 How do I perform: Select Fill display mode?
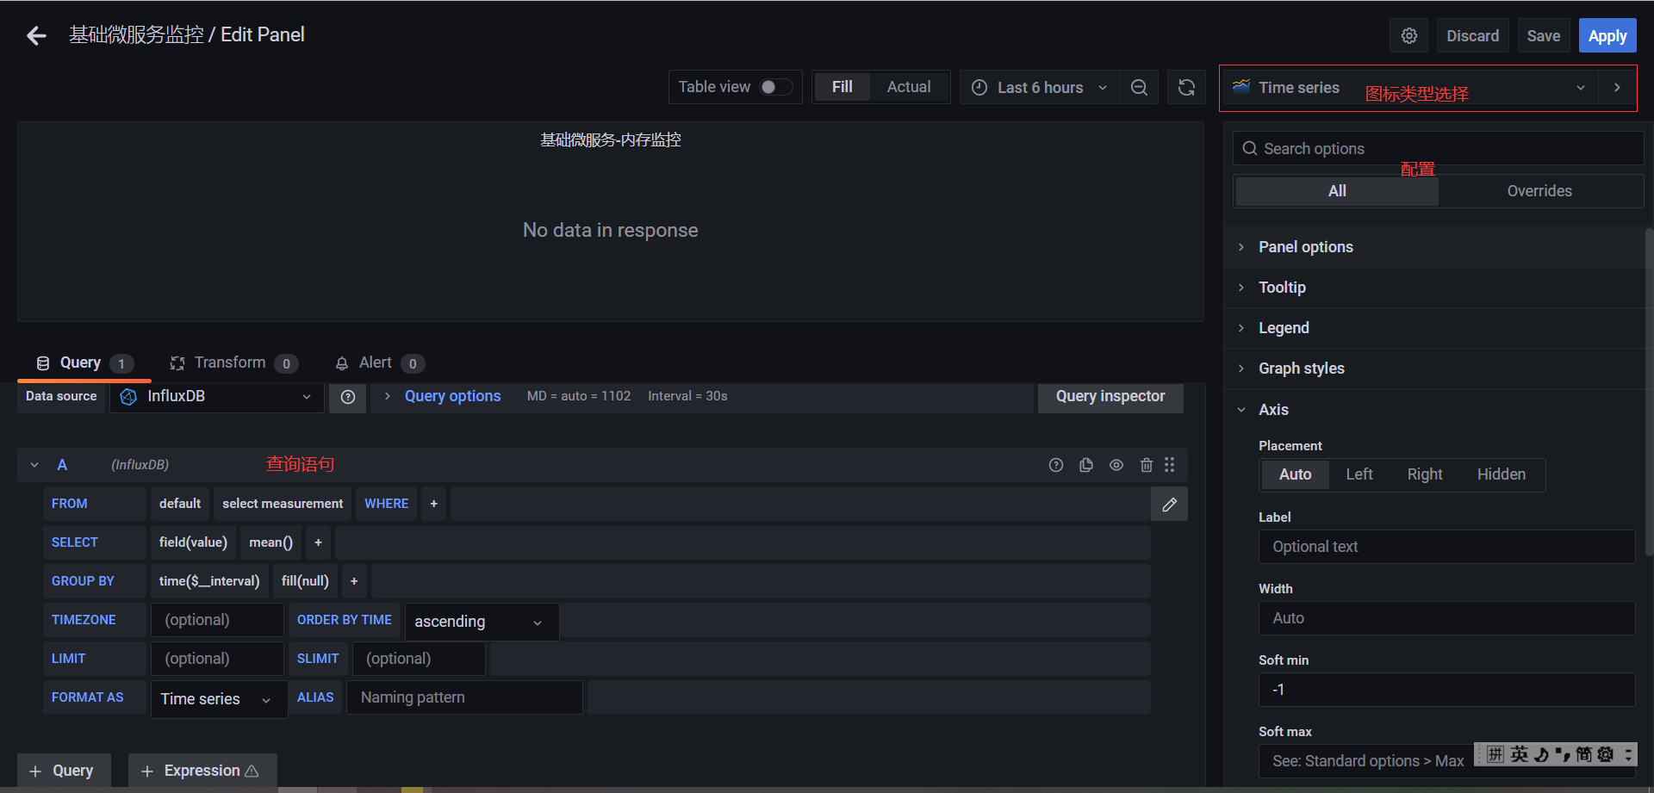(x=843, y=87)
